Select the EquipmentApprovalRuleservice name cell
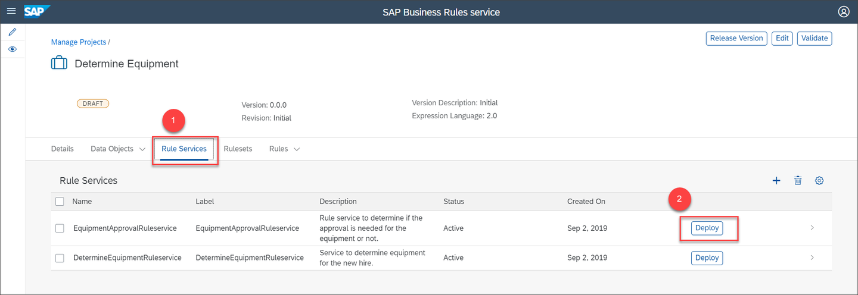Image resolution: width=858 pixels, height=295 pixels. (125, 228)
